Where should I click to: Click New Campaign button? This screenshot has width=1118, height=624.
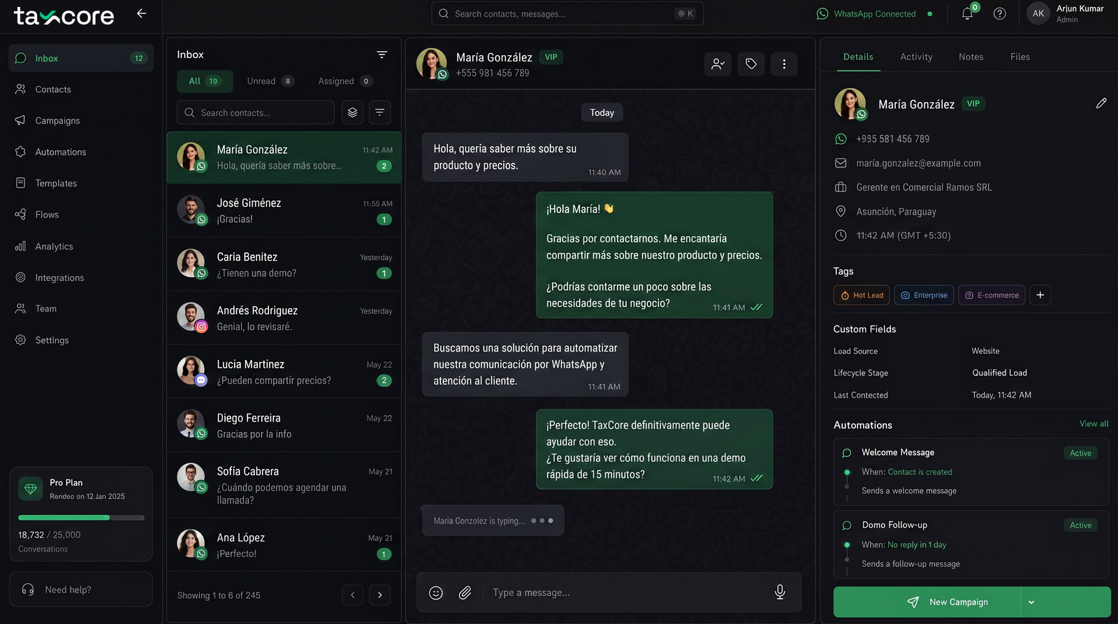click(927, 602)
